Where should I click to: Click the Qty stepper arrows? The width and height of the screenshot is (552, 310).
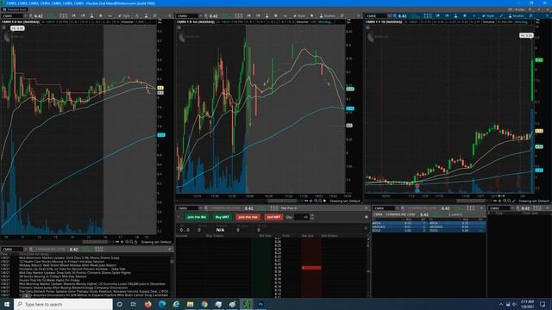point(311,217)
